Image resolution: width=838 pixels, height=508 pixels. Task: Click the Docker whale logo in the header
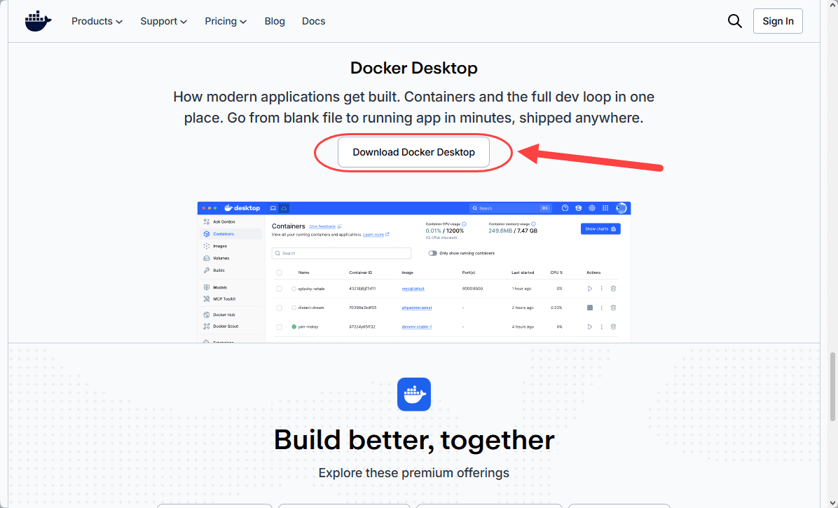click(38, 21)
